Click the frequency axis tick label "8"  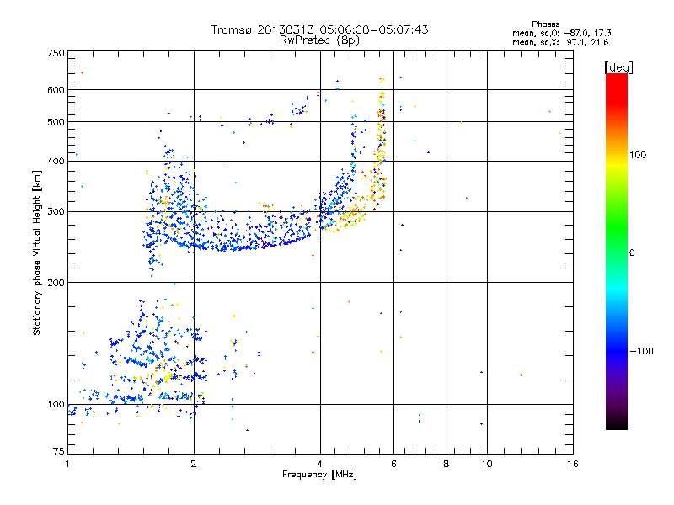click(x=447, y=464)
